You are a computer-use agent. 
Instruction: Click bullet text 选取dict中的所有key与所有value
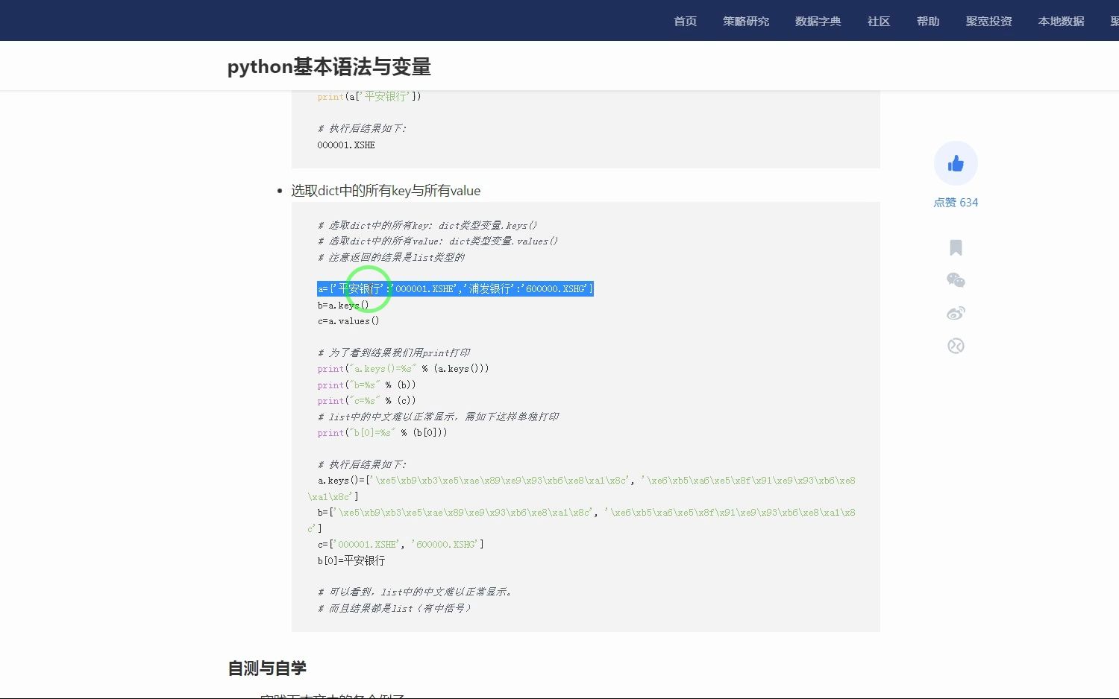coord(386,191)
